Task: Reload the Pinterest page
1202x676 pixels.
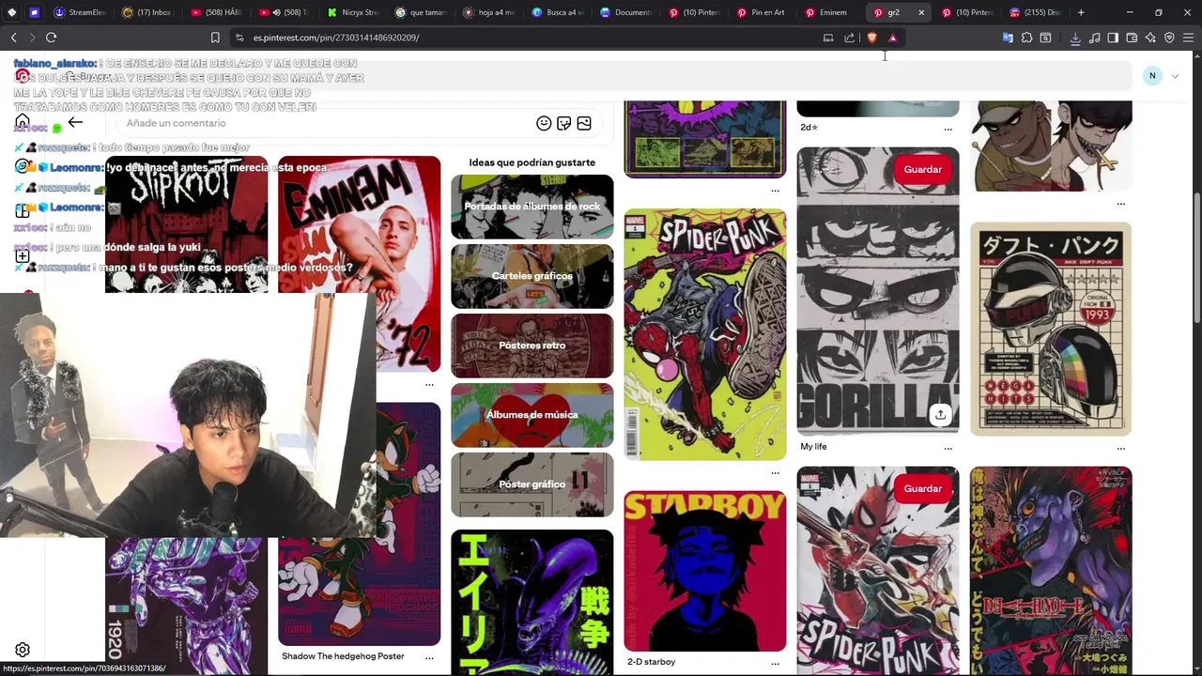Action: coord(51,38)
